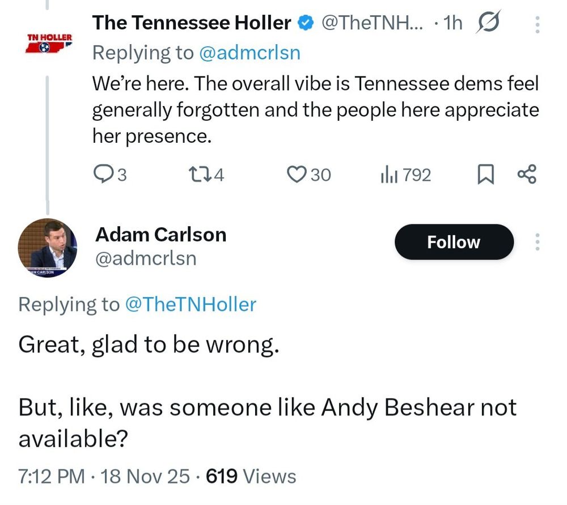Image resolution: width=567 pixels, height=505 pixels.
Task: Open Adam Carlson's display name
Action: [160, 234]
